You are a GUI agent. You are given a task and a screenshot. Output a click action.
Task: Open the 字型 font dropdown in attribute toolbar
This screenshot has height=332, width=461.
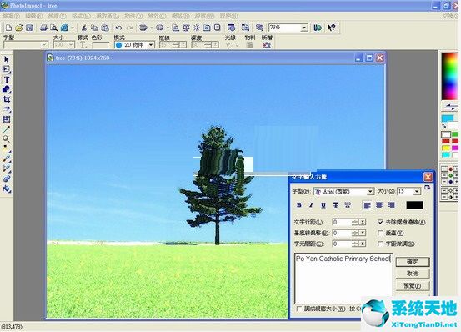click(x=44, y=45)
